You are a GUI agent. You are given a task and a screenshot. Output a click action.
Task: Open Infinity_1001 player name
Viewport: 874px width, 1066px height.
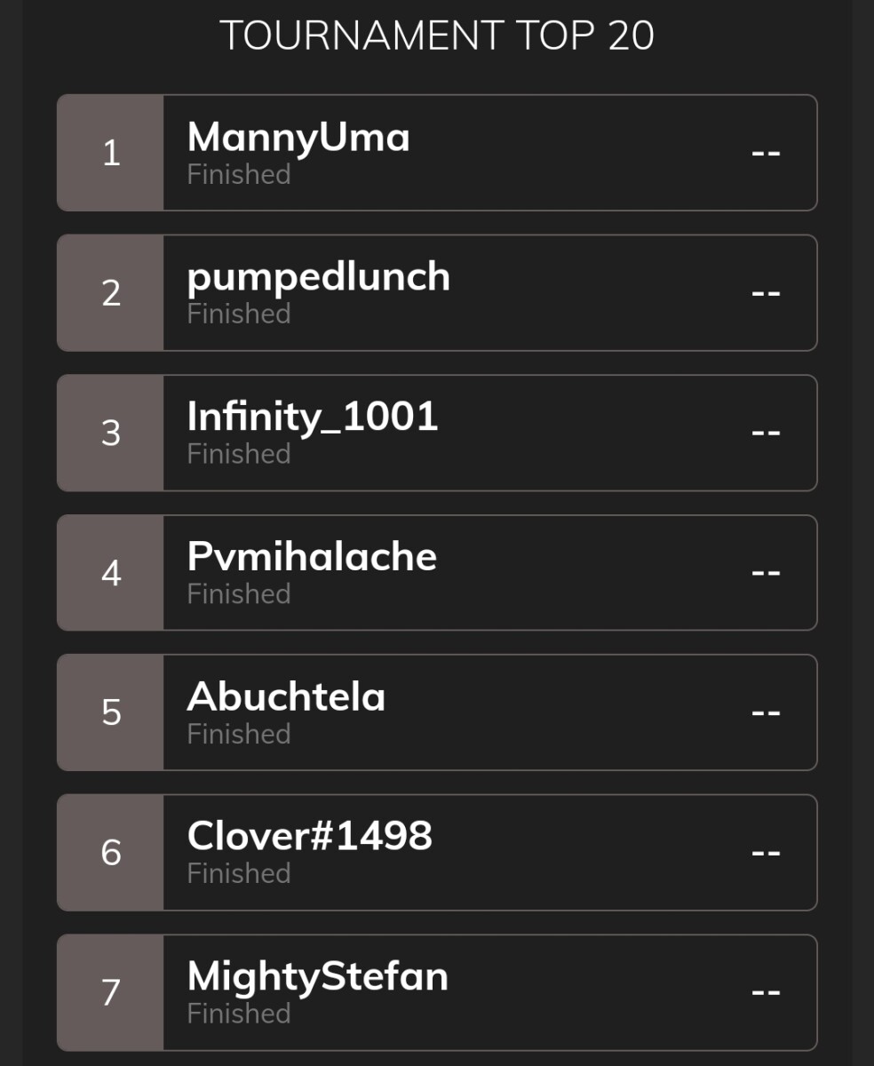point(313,417)
